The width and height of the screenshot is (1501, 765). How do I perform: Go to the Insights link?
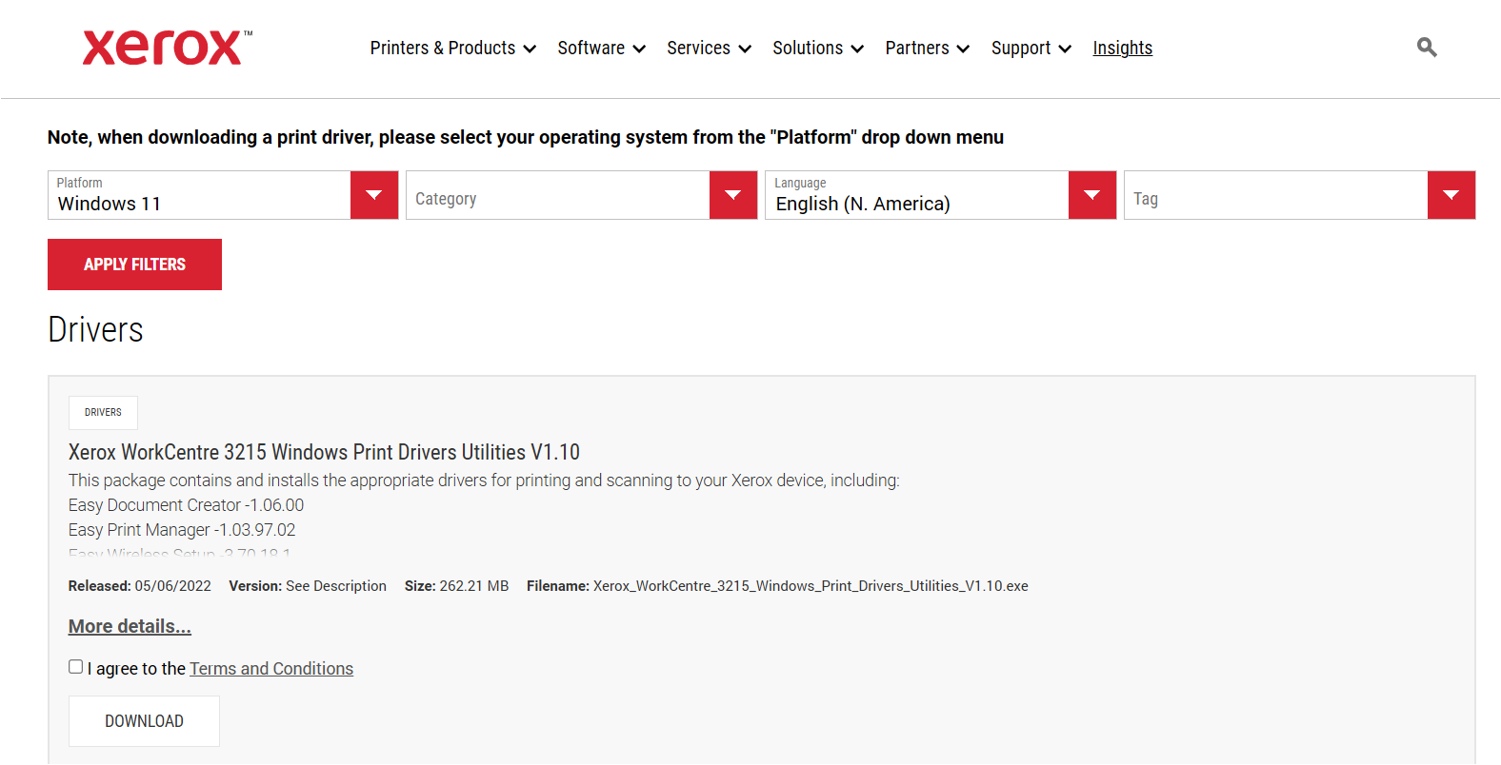tap(1122, 49)
